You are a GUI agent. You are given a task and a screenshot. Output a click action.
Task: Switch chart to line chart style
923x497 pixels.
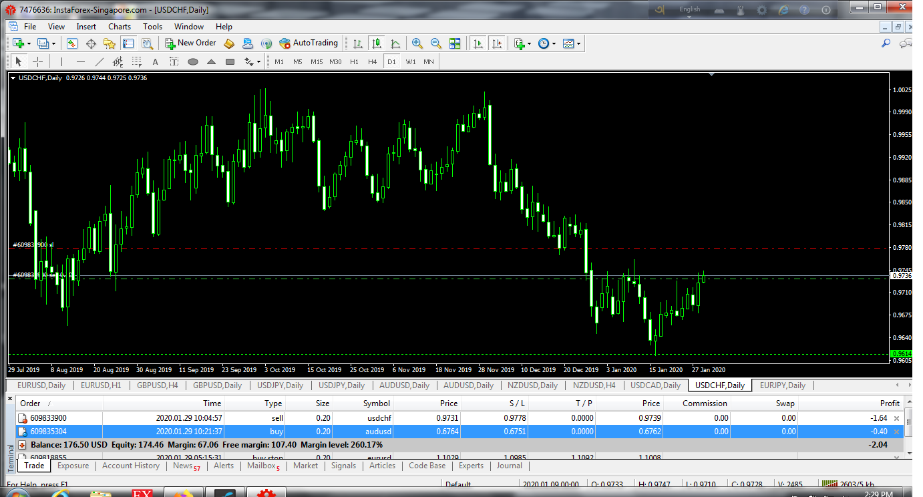click(395, 43)
